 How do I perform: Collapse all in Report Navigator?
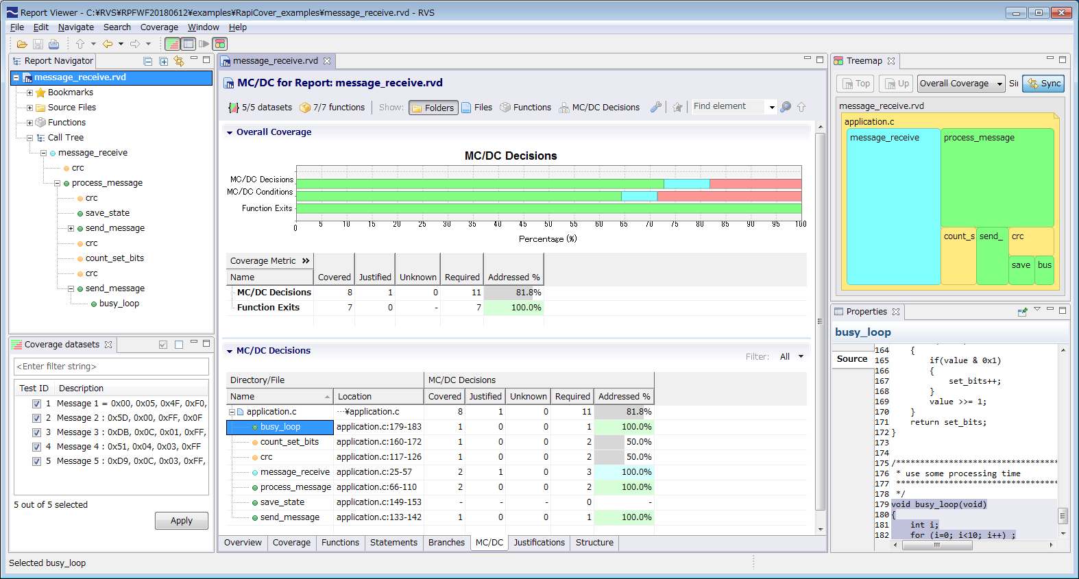[x=147, y=61]
